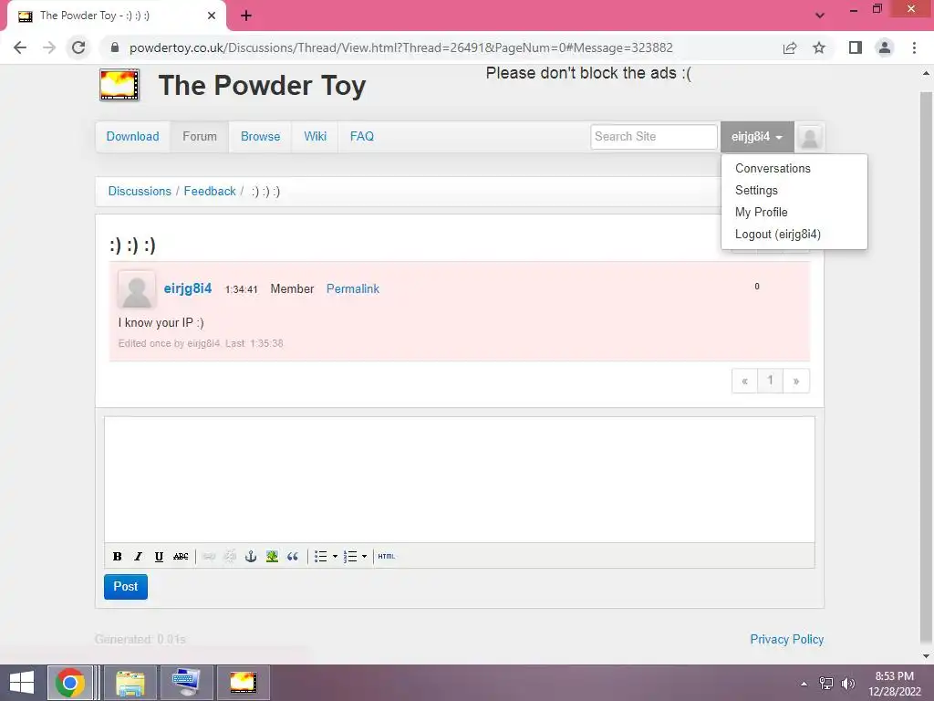Toggle underline formatting in editor toolbar
The height and width of the screenshot is (701, 934).
tap(159, 556)
